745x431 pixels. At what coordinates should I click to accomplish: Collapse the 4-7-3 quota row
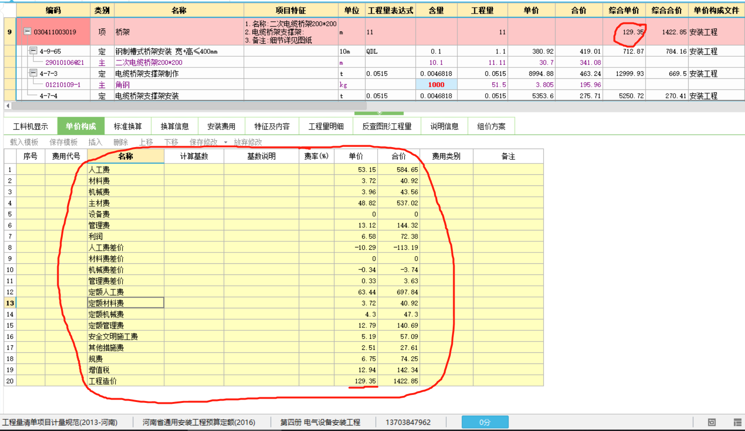33,73
